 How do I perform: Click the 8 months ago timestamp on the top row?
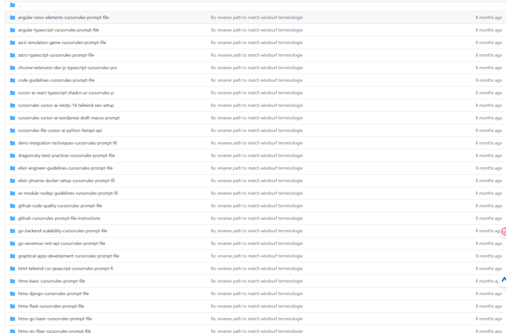coord(489,17)
